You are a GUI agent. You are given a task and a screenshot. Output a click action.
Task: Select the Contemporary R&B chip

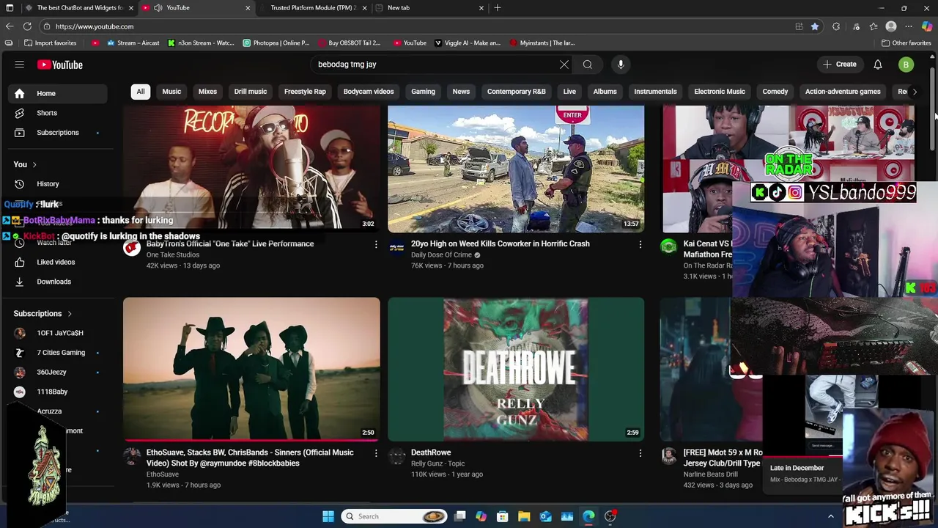coord(517,92)
